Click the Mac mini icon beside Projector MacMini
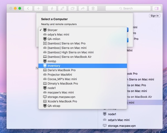This screenshot has width=167, height=133. click(x=45, y=75)
